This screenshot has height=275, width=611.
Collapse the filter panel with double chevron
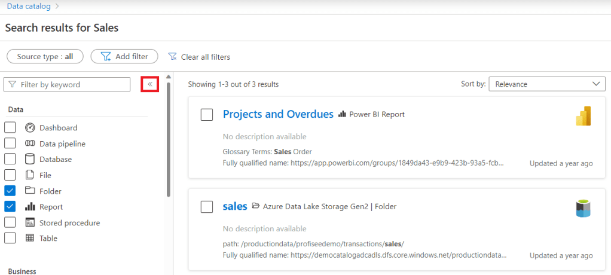pos(149,84)
